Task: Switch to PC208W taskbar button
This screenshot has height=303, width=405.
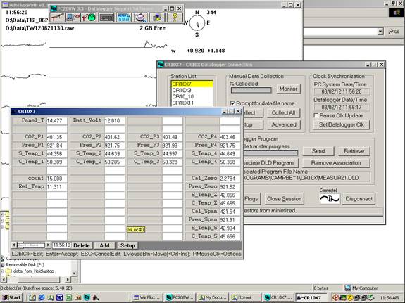Action: coord(180,297)
